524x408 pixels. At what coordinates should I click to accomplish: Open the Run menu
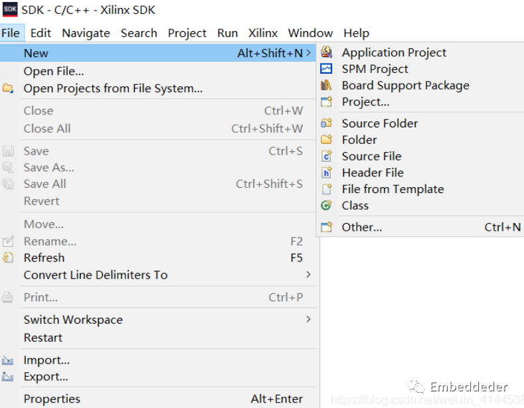coord(227,33)
